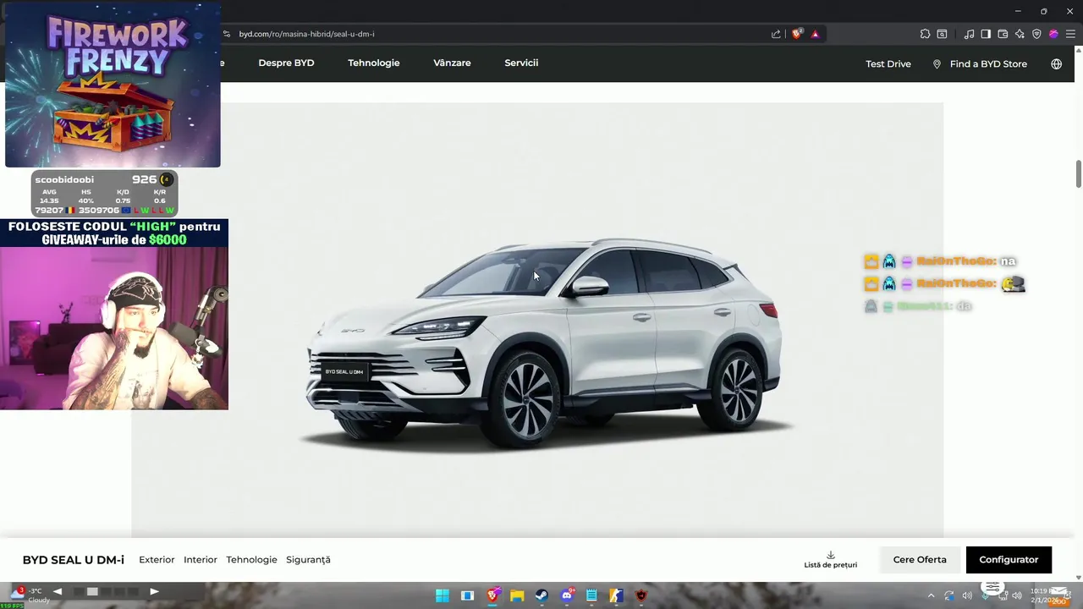The width and height of the screenshot is (1083, 609).
Task: Jump to the Exterior section
Action: pyautogui.click(x=157, y=560)
